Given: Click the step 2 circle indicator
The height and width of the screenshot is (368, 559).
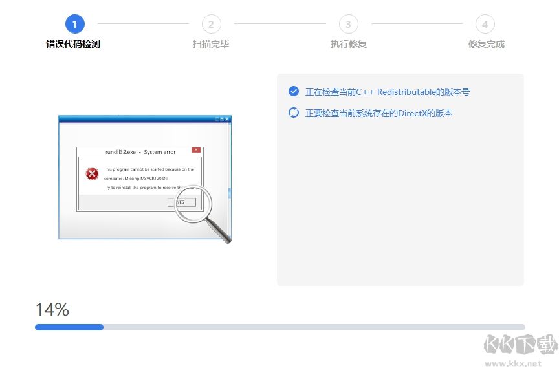Looking at the screenshot, I should pos(212,24).
